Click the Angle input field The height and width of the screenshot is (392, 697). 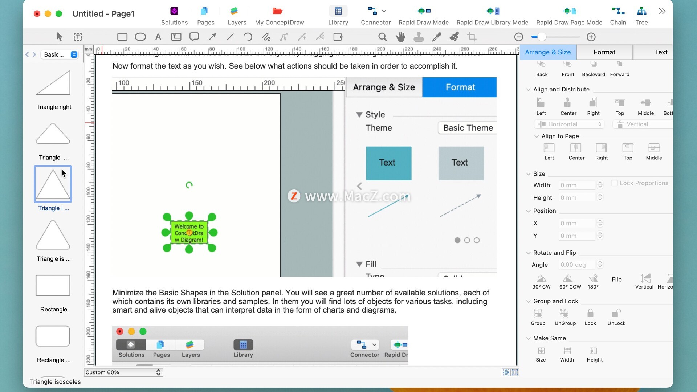(x=577, y=265)
